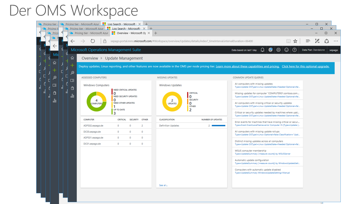This screenshot has width=360, height=204.
Task: Open the Edge more options ellipsis menu
Action: (x=336, y=41)
